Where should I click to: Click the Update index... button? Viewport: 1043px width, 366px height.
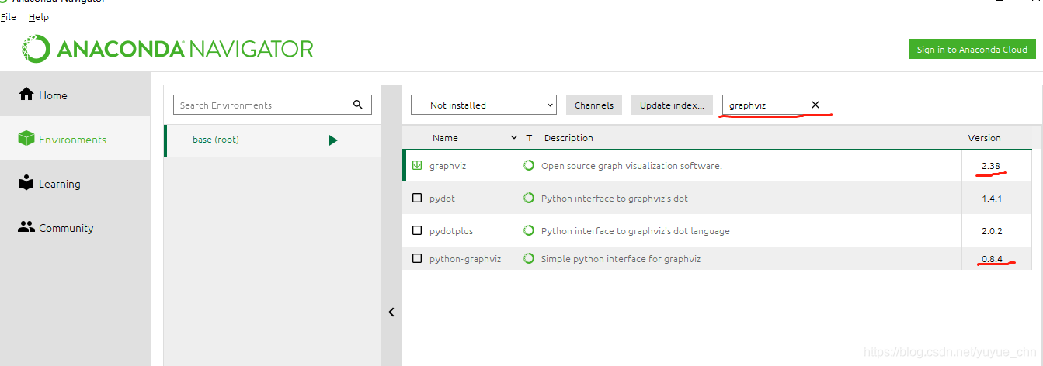(x=672, y=105)
